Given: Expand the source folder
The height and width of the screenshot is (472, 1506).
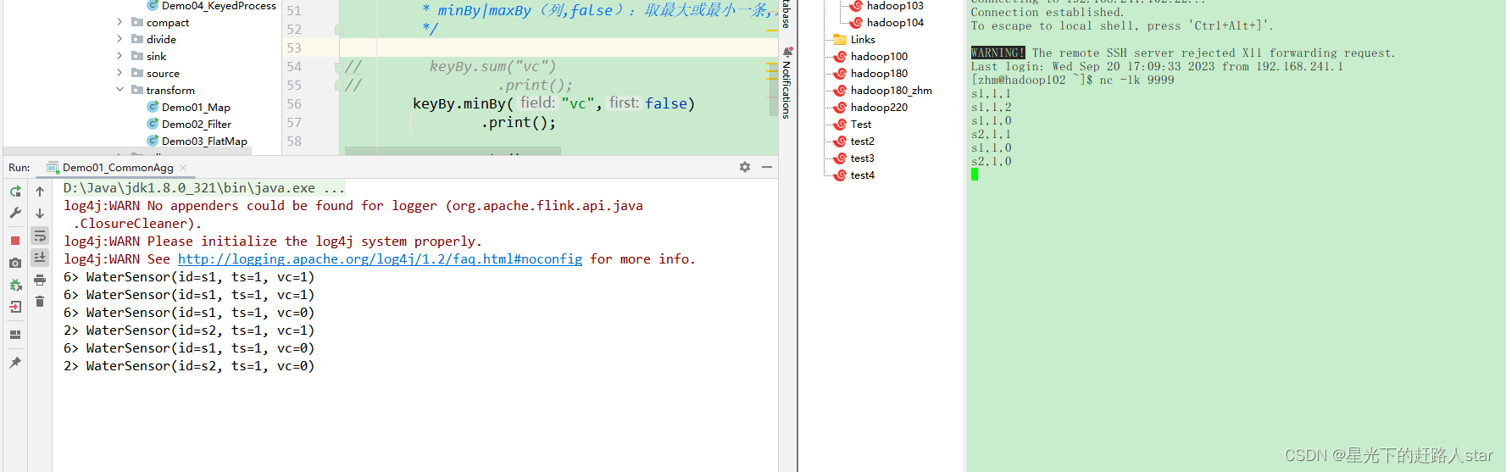Looking at the screenshot, I should click(x=119, y=73).
